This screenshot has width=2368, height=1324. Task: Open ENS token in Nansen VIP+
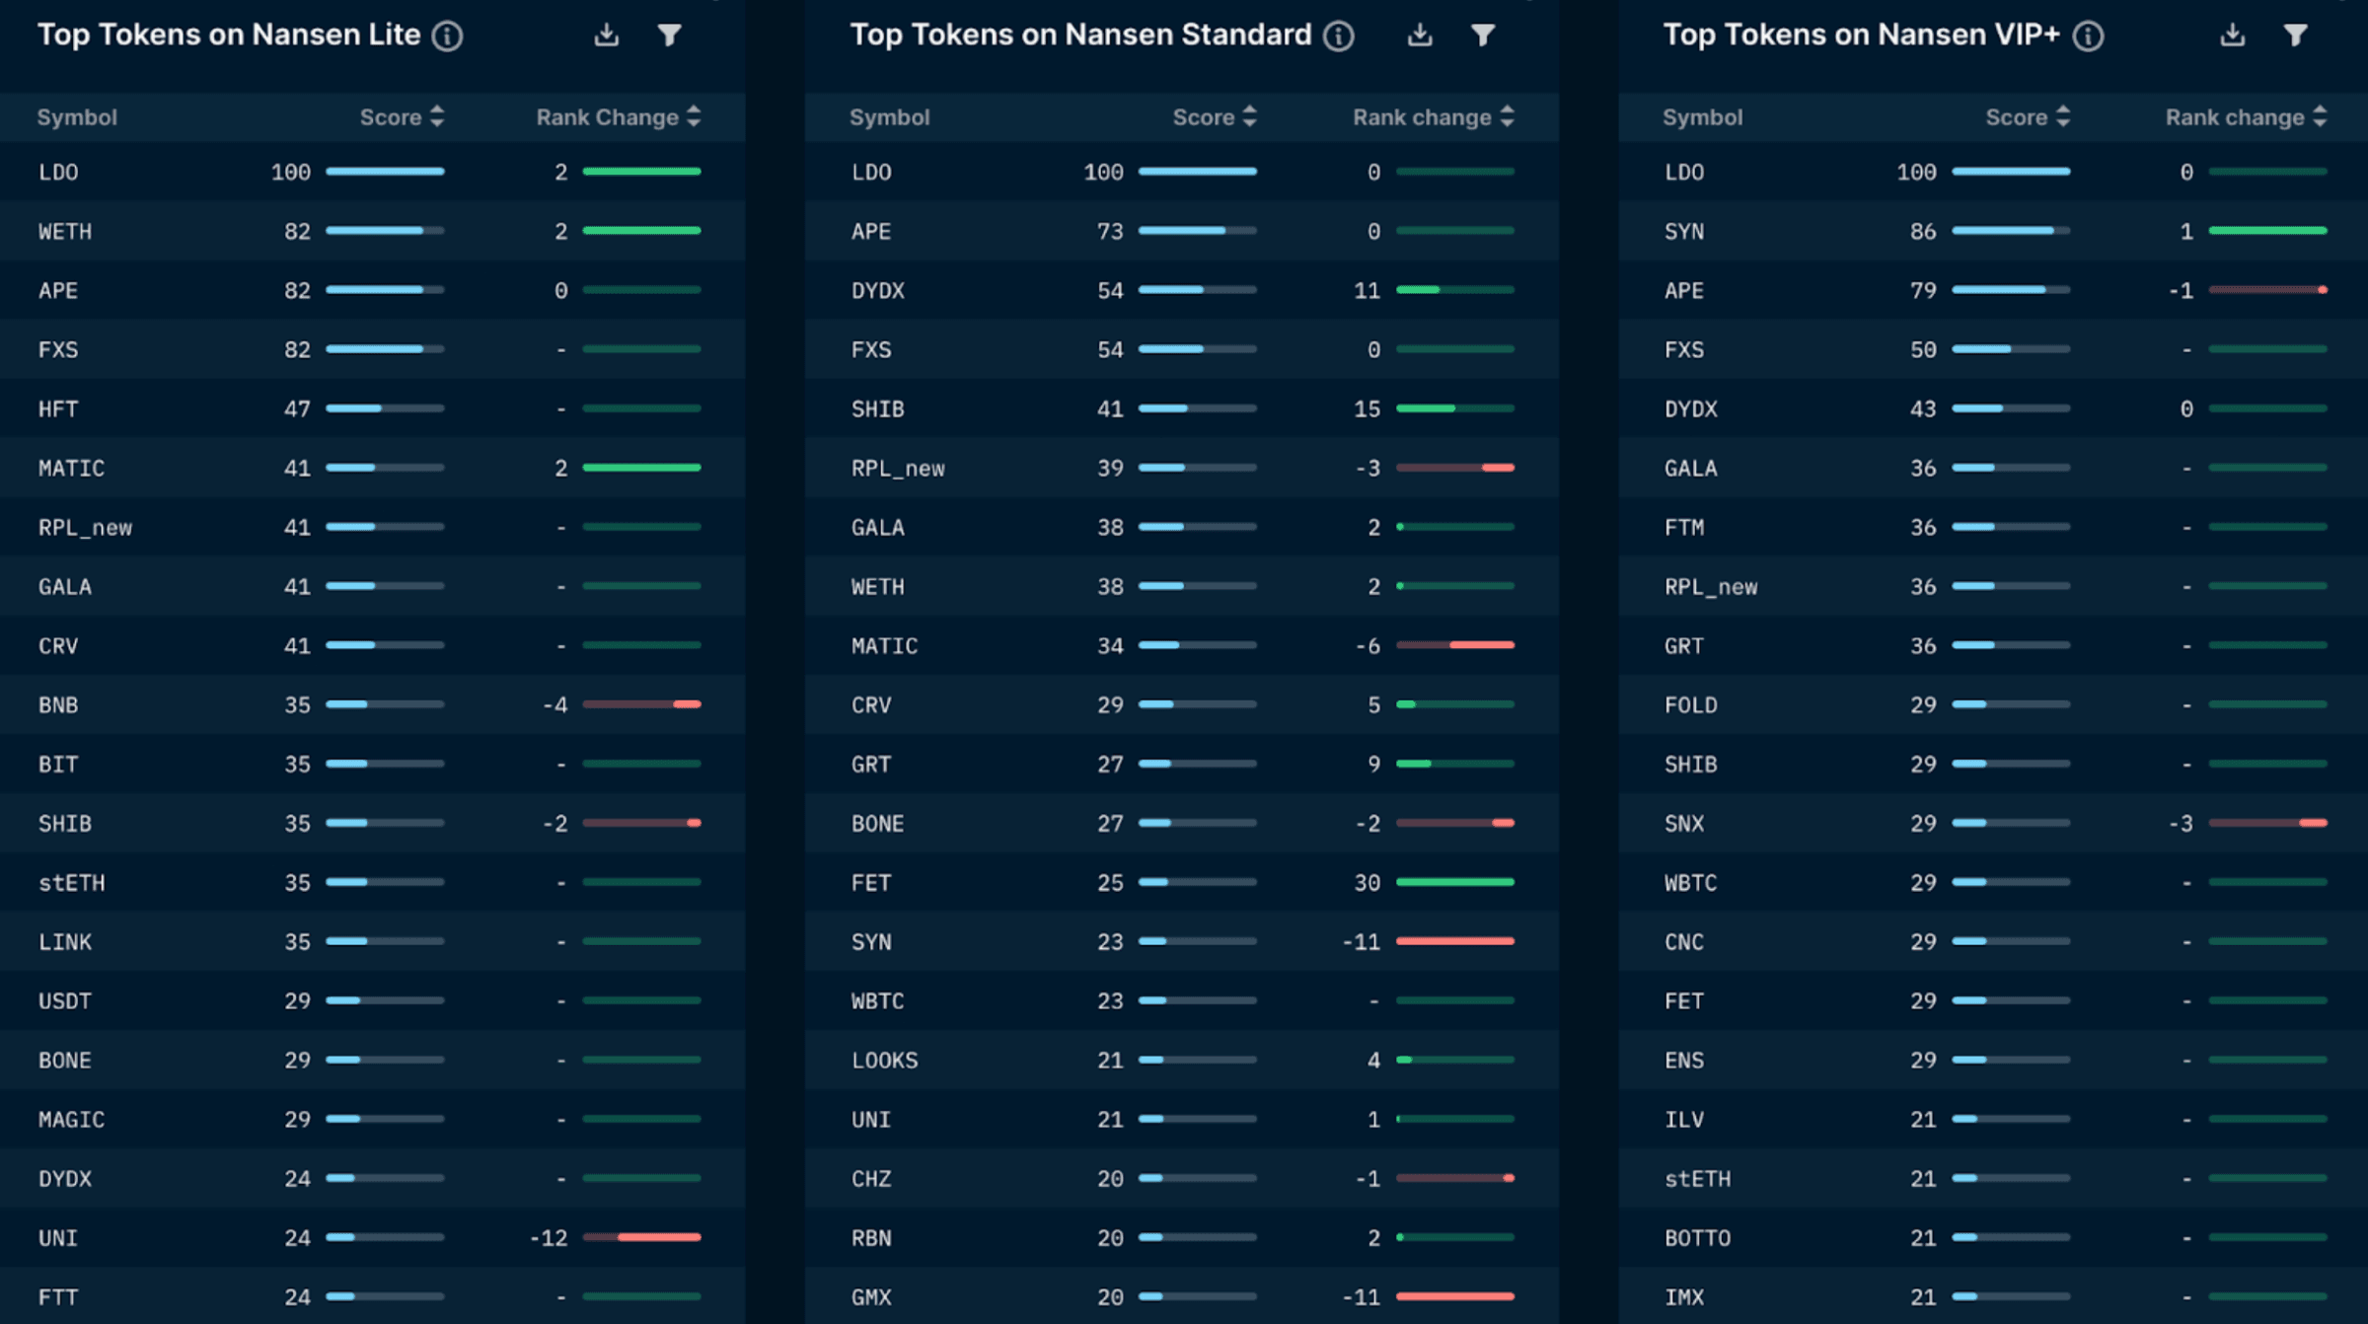point(1684,1061)
